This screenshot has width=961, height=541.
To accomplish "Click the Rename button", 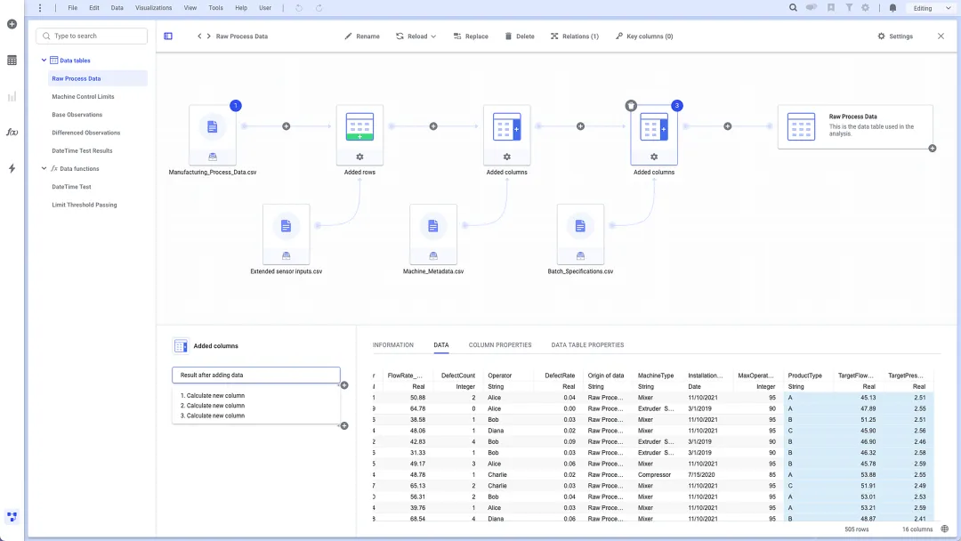I will [362, 36].
